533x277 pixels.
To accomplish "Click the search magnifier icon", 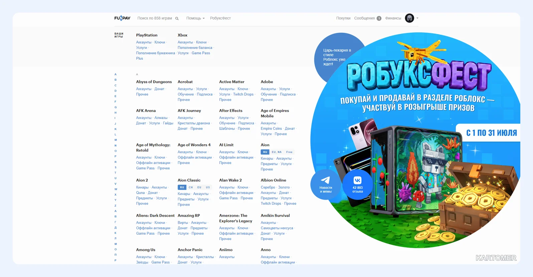I will (177, 18).
